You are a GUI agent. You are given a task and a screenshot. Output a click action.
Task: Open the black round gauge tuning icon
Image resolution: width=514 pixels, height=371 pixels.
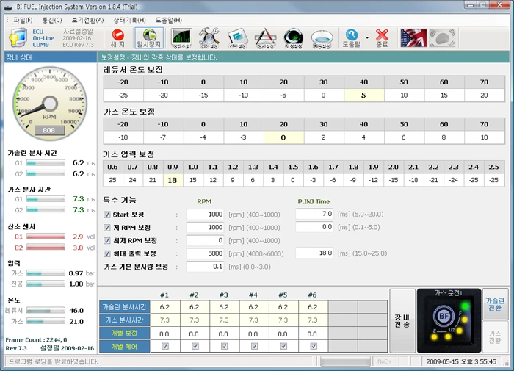pos(294,38)
